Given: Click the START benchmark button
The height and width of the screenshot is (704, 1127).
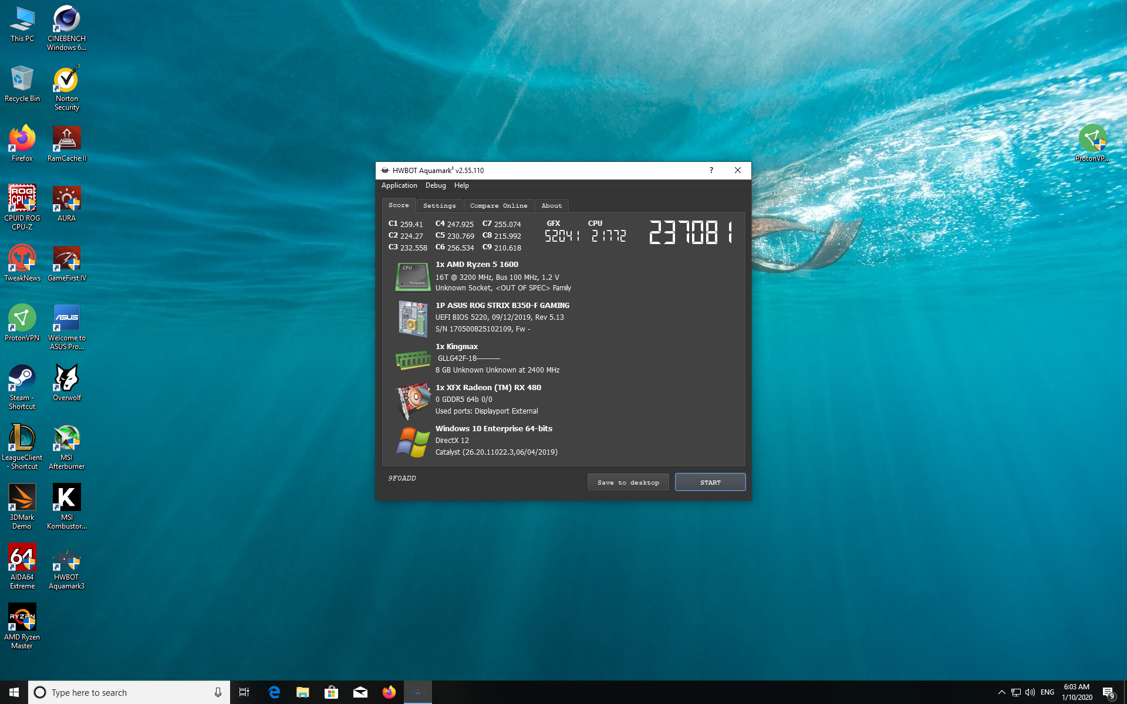Looking at the screenshot, I should point(710,482).
